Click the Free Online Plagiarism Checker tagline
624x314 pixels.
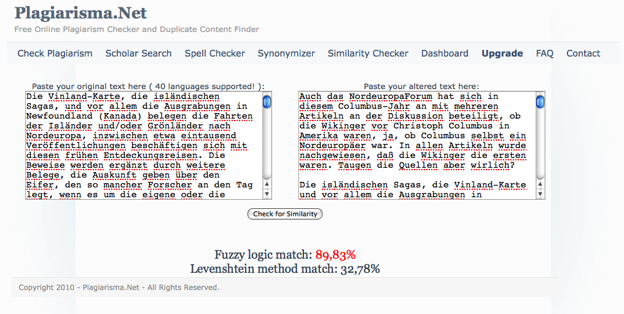click(137, 29)
